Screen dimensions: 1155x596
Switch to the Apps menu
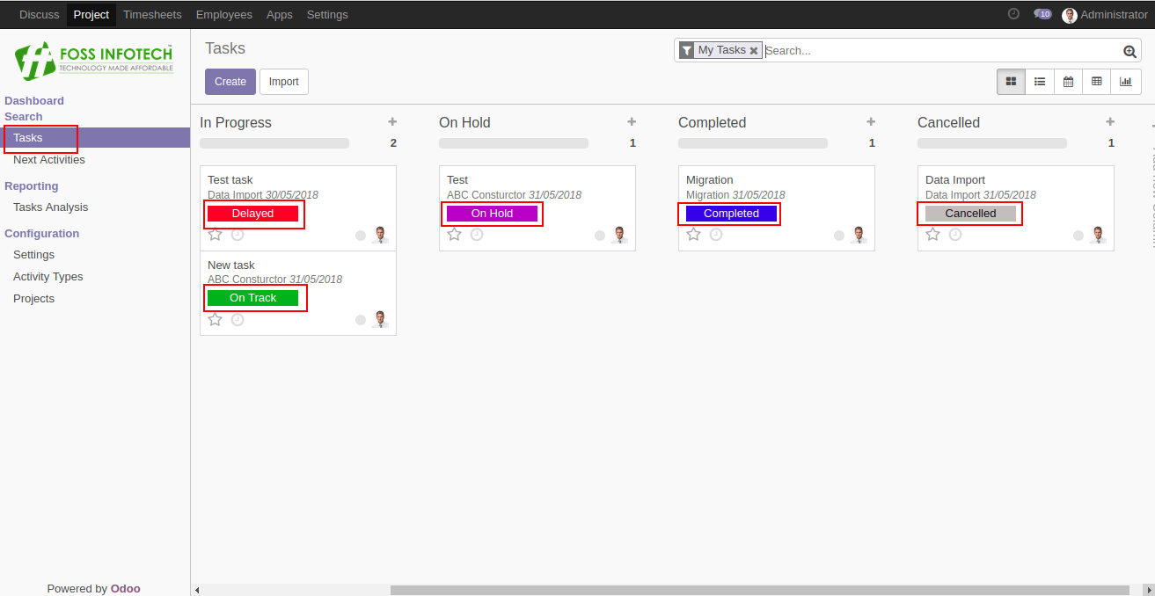pyautogui.click(x=280, y=14)
